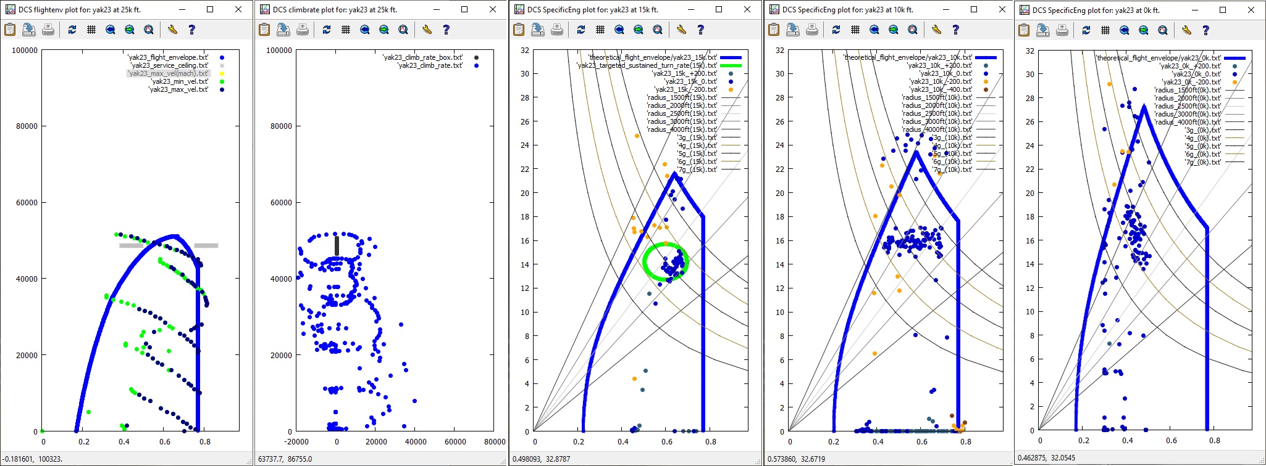The width and height of the screenshot is (1266, 466).
Task: Replot the SpecificEng 10k ft graph
Action: point(836,30)
